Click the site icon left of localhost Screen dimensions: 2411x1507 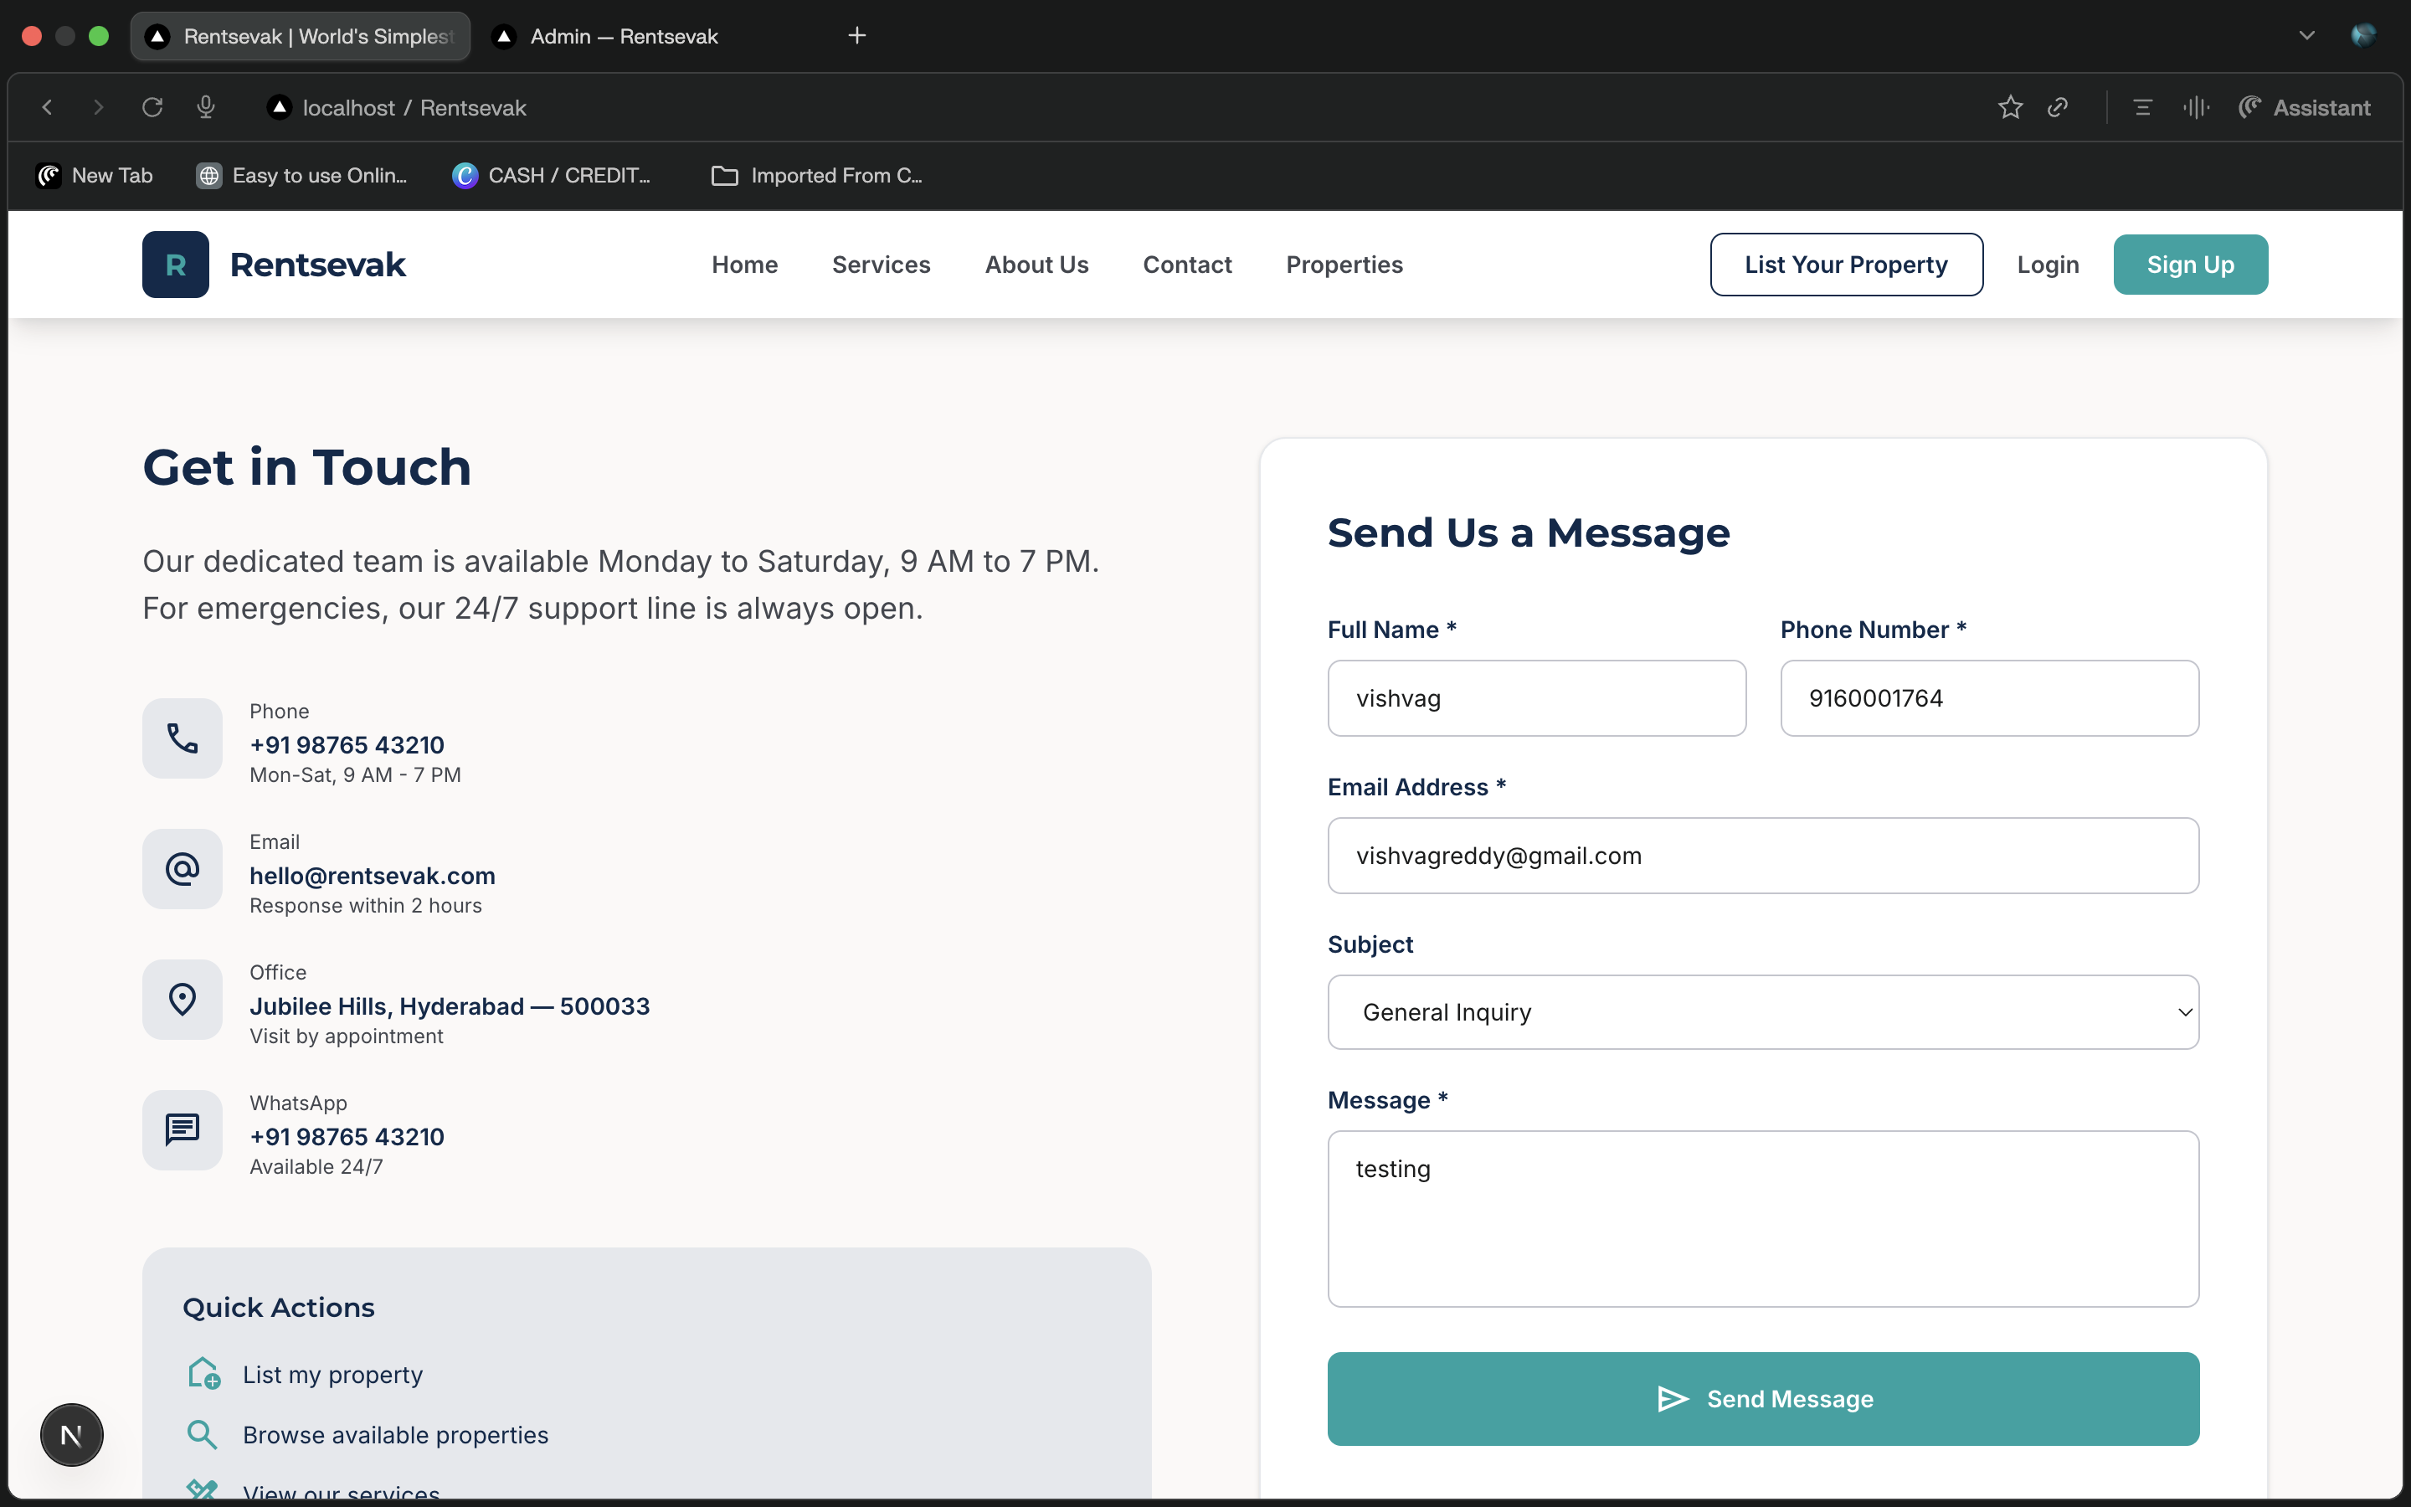[x=280, y=106]
